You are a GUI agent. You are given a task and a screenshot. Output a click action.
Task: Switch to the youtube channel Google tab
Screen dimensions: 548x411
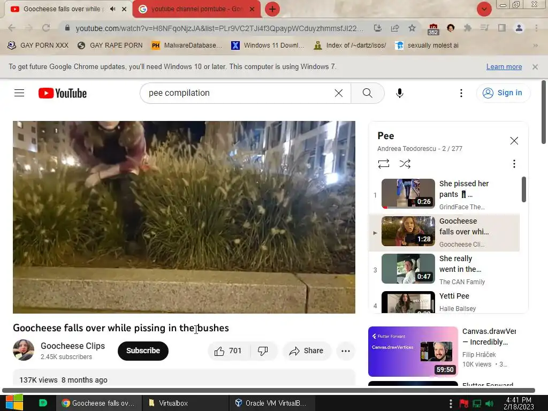pyautogui.click(x=196, y=9)
